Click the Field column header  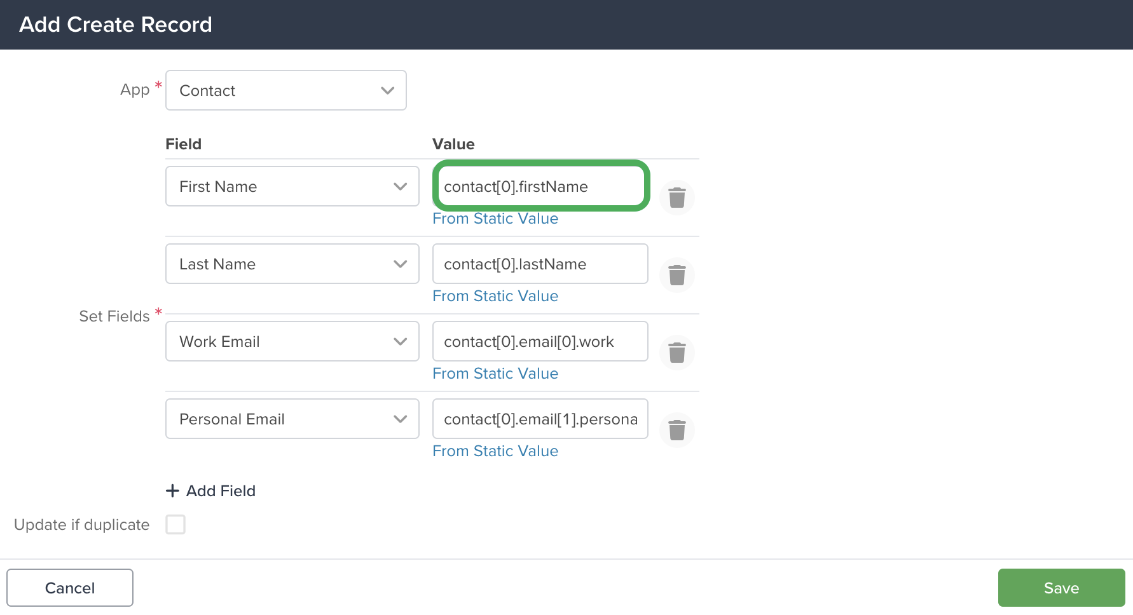click(183, 144)
